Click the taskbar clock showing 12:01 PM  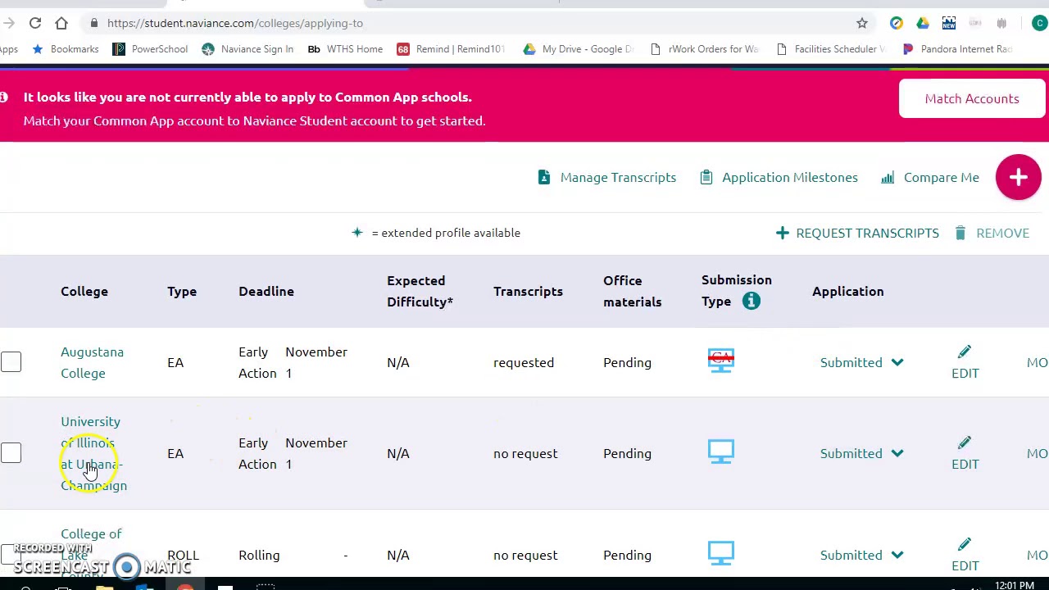(1014, 585)
